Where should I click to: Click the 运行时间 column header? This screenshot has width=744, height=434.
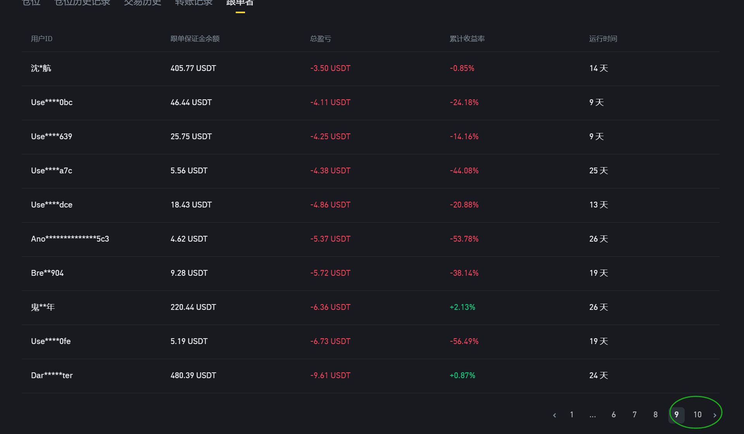point(603,39)
